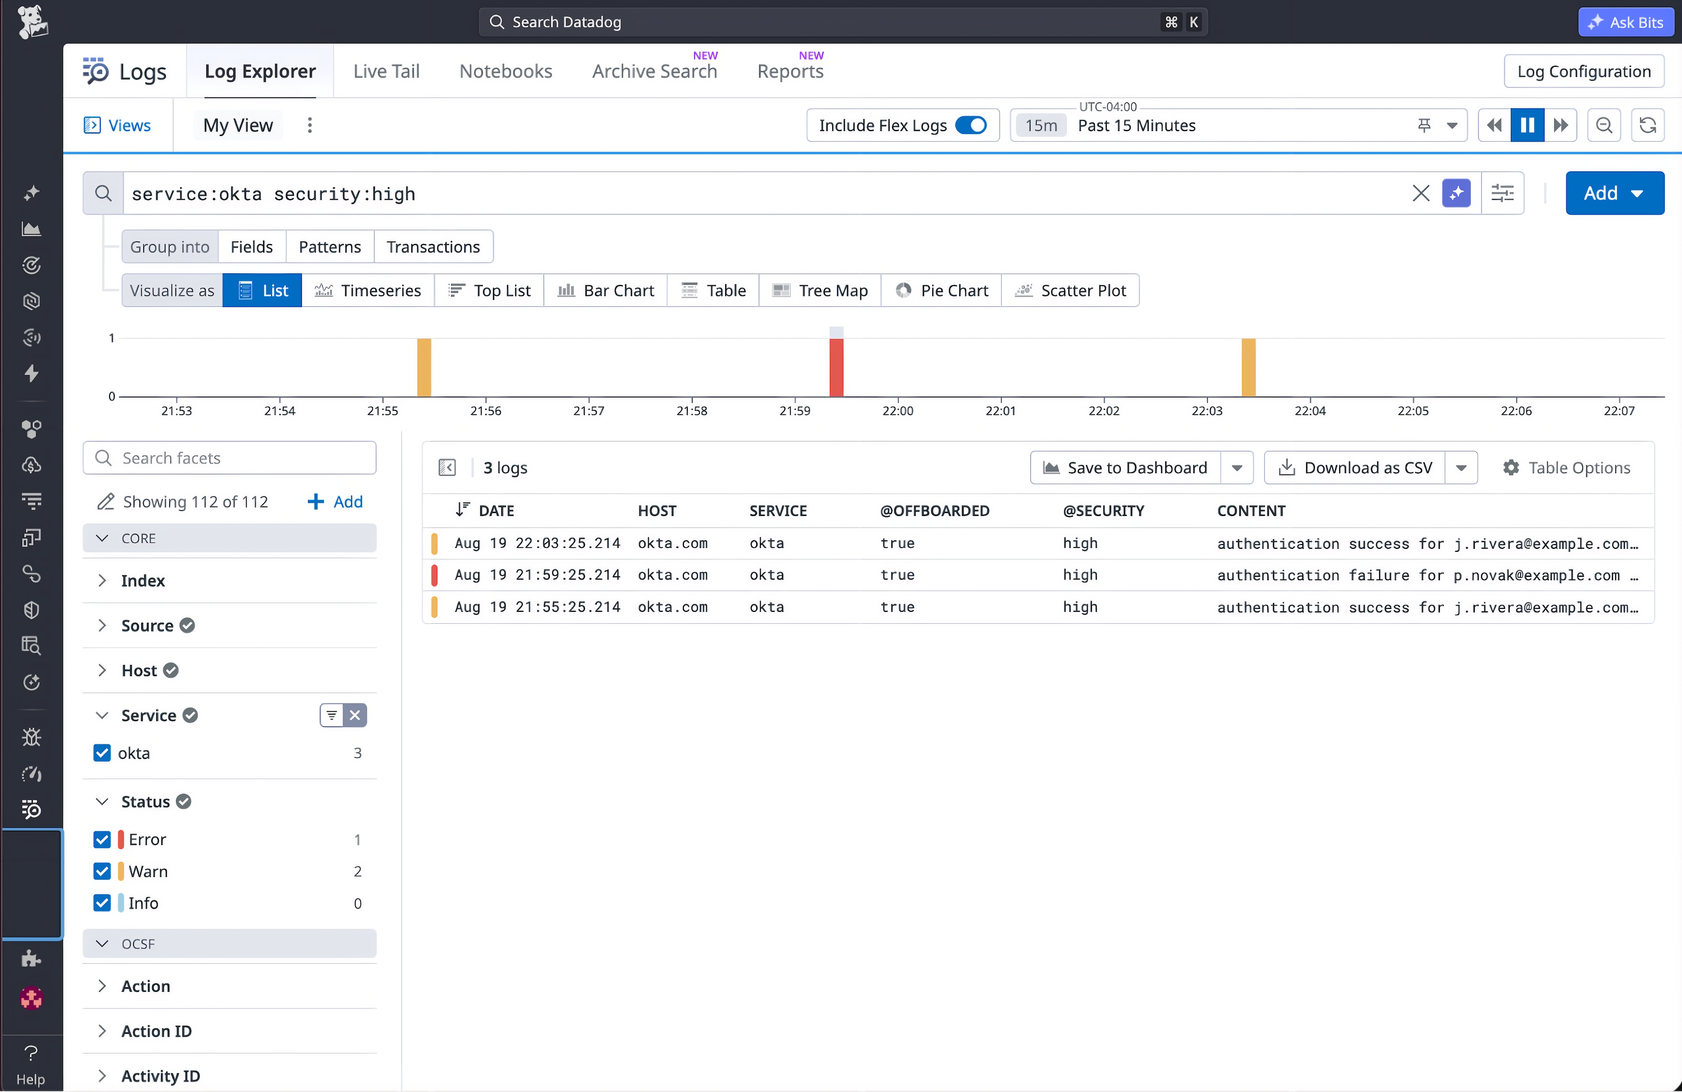Screen dimensions: 1682x1092
Task: Clear the search query with X icon
Action: [1421, 193]
